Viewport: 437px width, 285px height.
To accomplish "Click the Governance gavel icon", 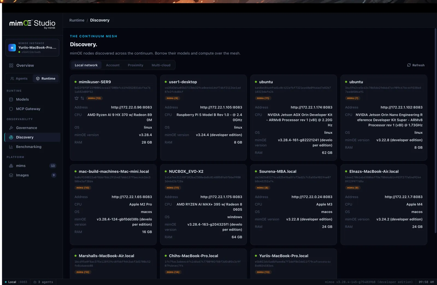I will (x=11, y=128).
